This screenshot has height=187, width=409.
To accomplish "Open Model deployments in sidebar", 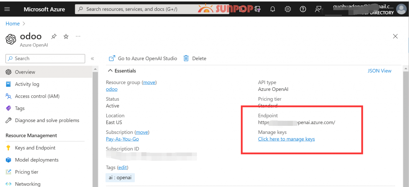I will click(37, 160).
